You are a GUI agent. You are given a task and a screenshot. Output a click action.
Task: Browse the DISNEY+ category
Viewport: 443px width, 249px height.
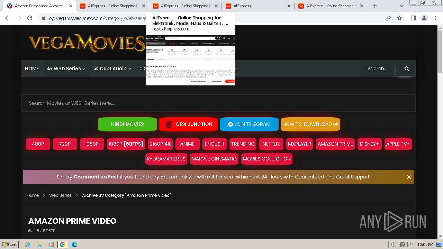point(370,144)
